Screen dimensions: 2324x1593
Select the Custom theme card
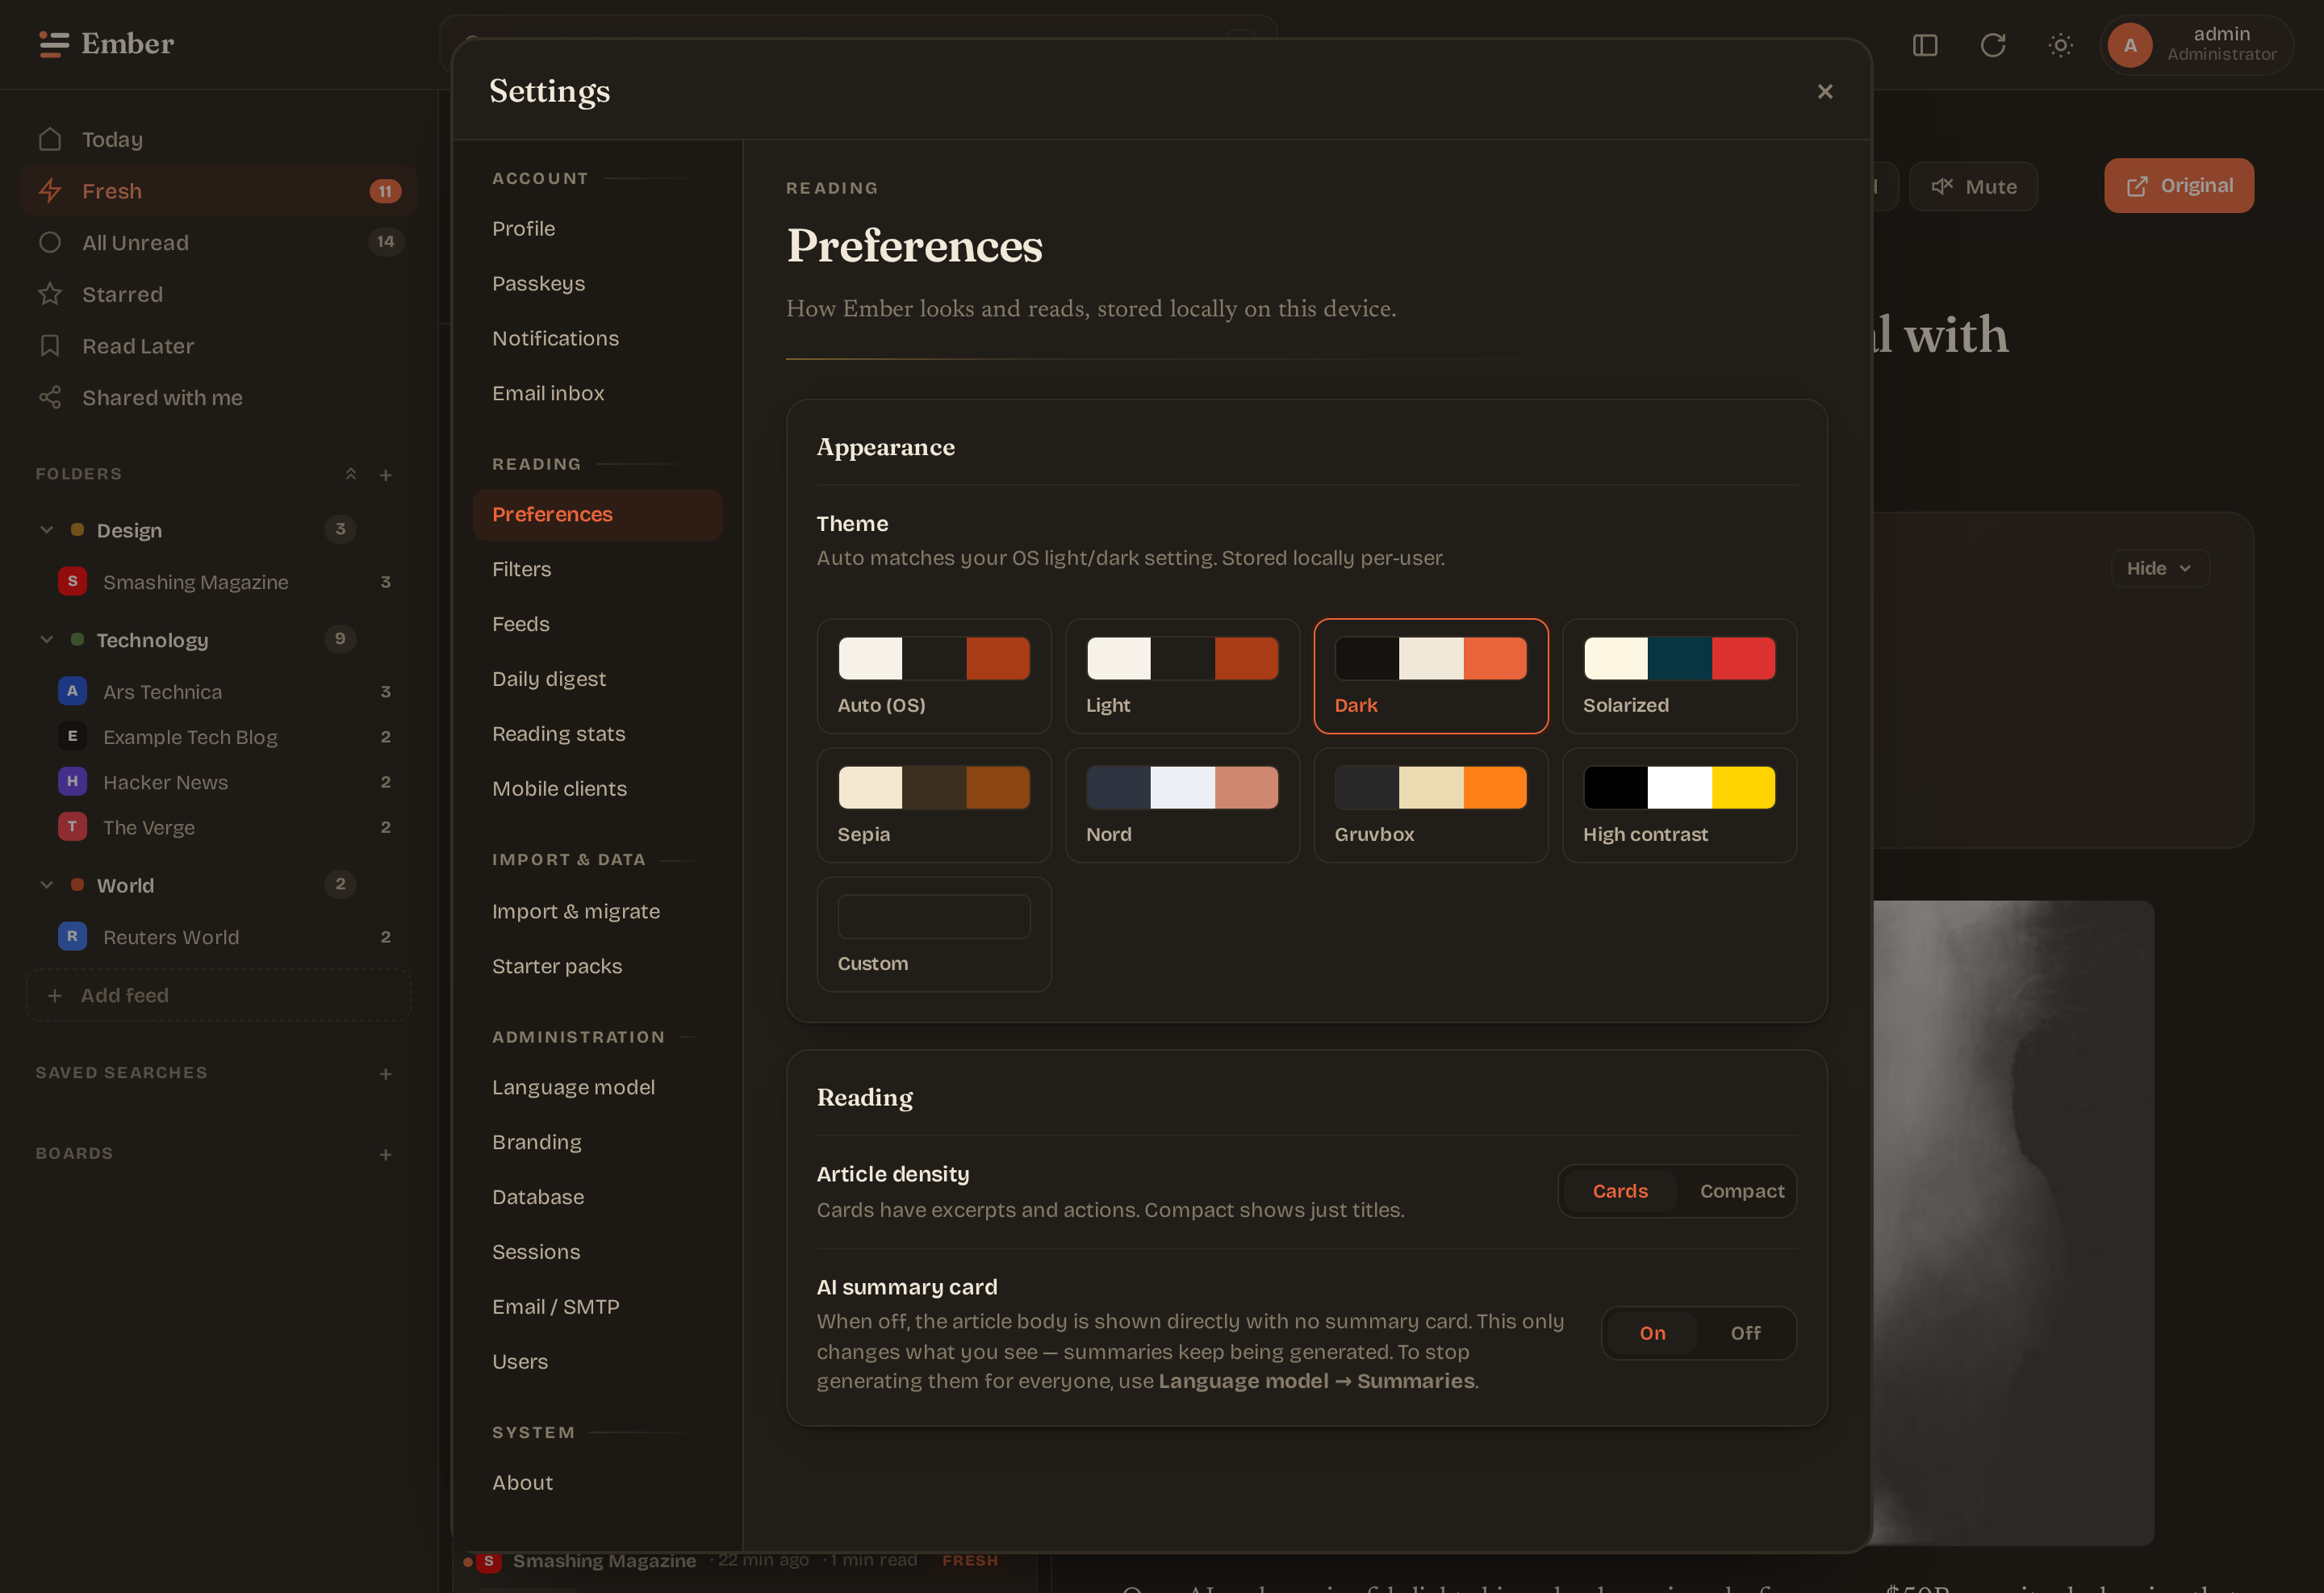click(934, 934)
